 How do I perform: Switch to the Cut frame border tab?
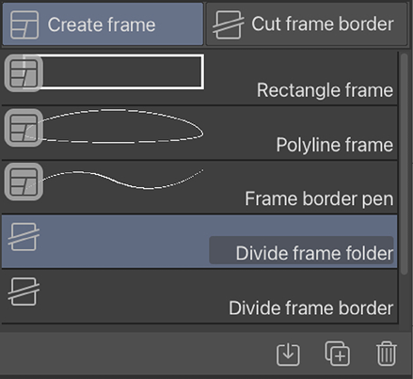pos(307,24)
